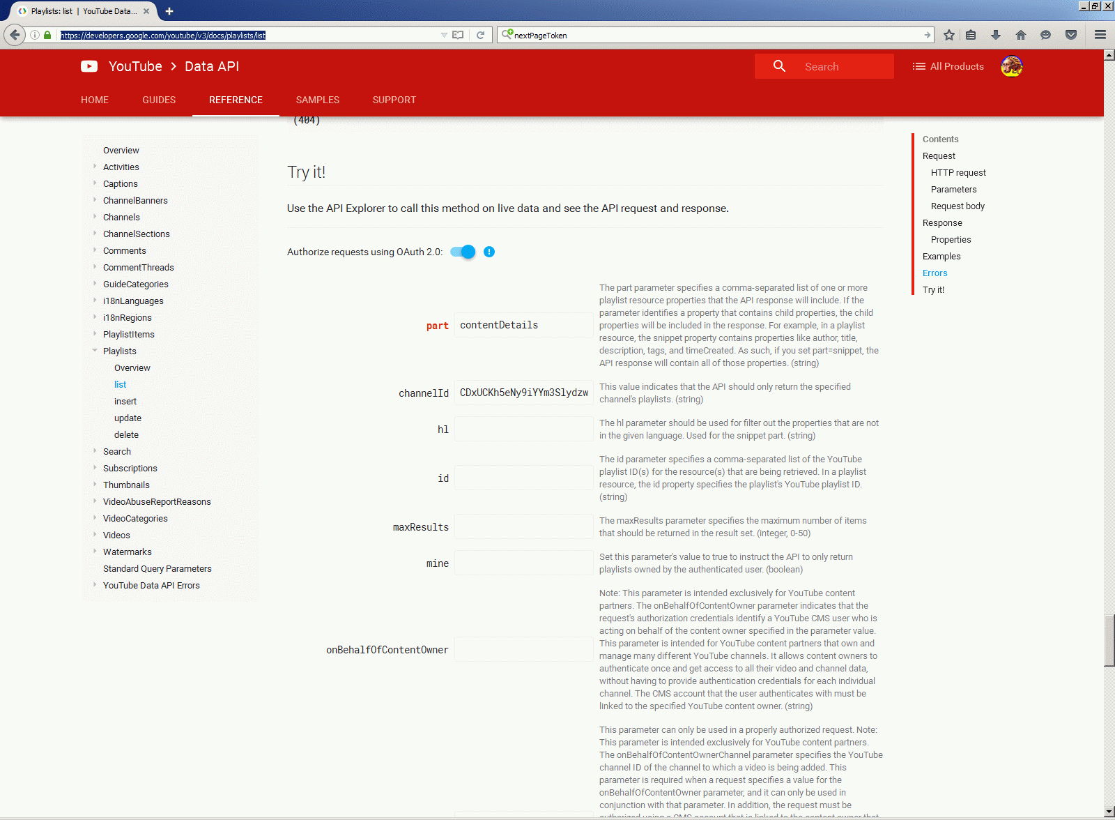Open the Playlists insert method link
Viewport: 1115px width, 820px height.
[125, 401]
